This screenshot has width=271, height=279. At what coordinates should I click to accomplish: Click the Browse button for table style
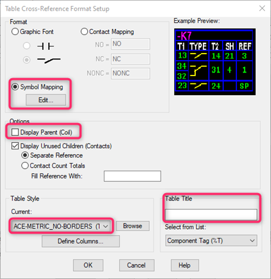pyautogui.click(x=133, y=226)
